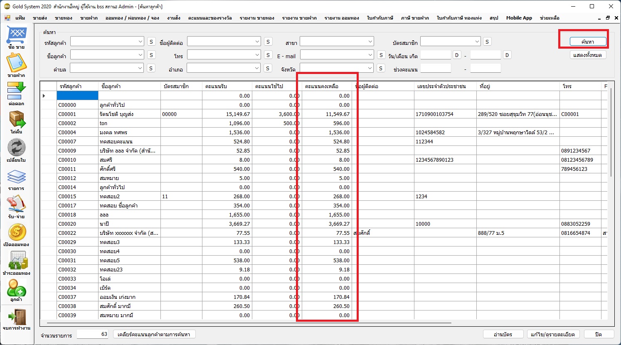Expand the รหัสลูกค้า search dropdown

click(x=140, y=42)
